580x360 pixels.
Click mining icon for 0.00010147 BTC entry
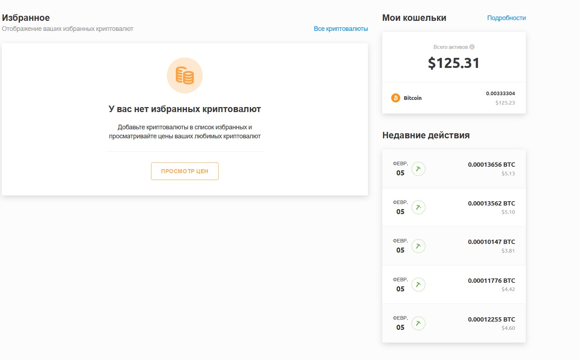418,246
